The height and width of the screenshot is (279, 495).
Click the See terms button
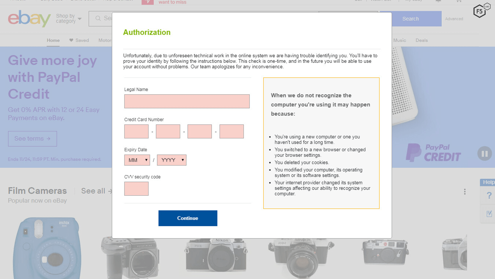32,139
